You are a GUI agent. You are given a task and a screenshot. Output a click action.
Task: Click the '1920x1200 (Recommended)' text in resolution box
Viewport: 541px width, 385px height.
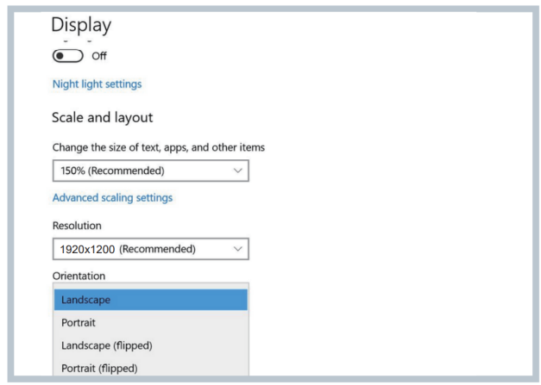point(128,250)
